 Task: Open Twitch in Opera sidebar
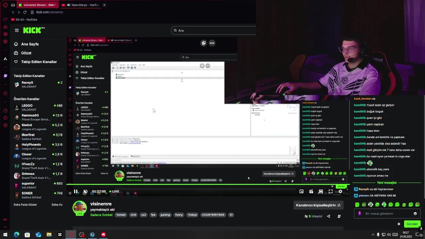click(x=5, y=76)
